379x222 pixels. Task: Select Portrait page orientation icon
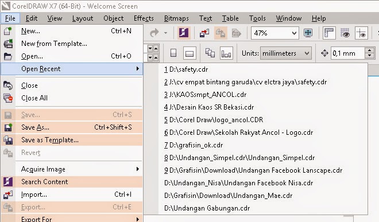click(x=173, y=53)
